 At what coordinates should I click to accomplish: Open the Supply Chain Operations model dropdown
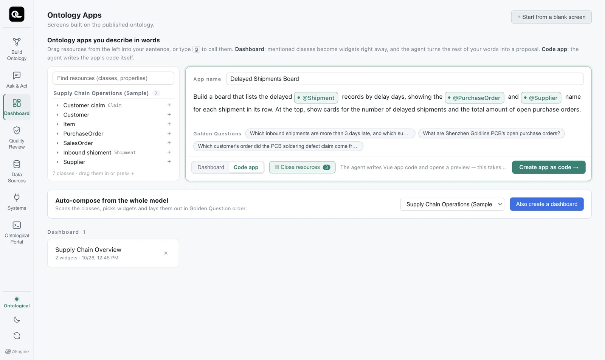452,204
